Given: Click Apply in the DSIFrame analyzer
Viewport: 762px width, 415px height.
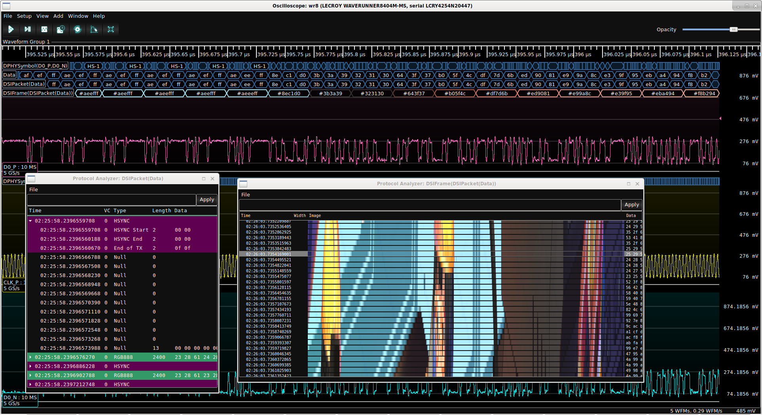Looking at the screenshot, I should pos(632,205).
